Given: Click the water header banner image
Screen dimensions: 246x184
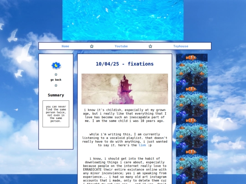Looking at the screenshot, I should [x=123, y=20].
